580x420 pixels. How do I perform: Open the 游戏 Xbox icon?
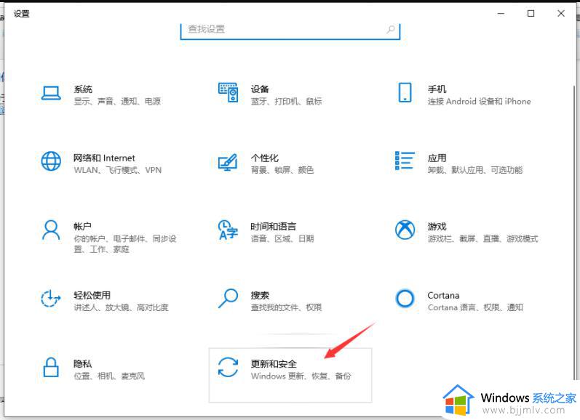(x=405, y=230)
